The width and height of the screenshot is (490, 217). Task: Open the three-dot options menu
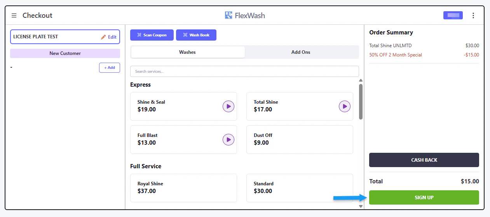point(473,15)
